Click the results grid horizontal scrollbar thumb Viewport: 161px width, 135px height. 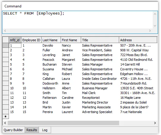[64, 123]
